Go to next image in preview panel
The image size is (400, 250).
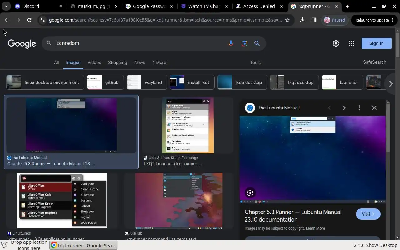pyautogui.click(x=344, y=108)
